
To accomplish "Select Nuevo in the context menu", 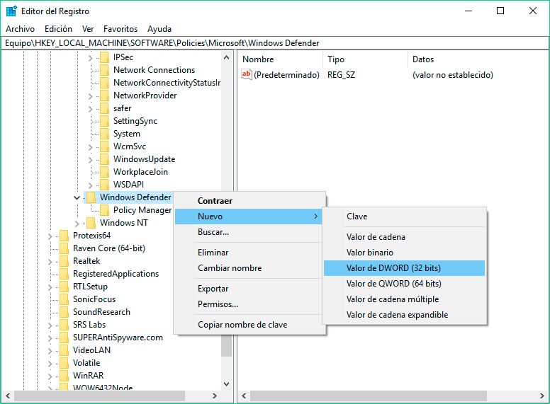I will coord(248,217).
